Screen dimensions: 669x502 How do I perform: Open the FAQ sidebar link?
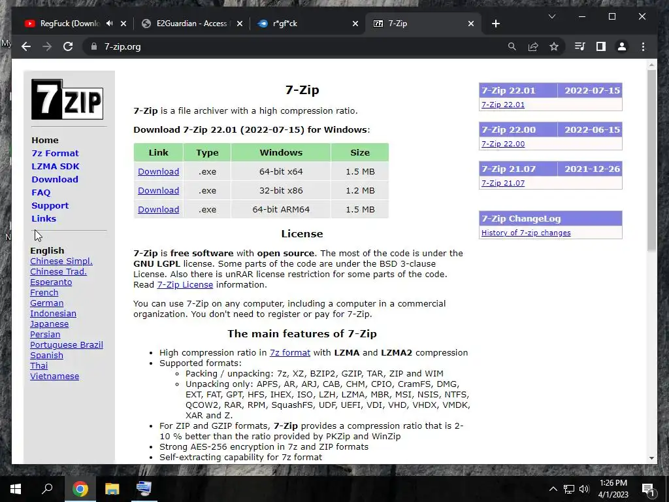point(41,193)
